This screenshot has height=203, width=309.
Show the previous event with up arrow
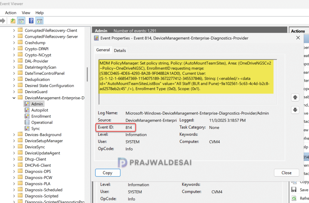(295, 97)
